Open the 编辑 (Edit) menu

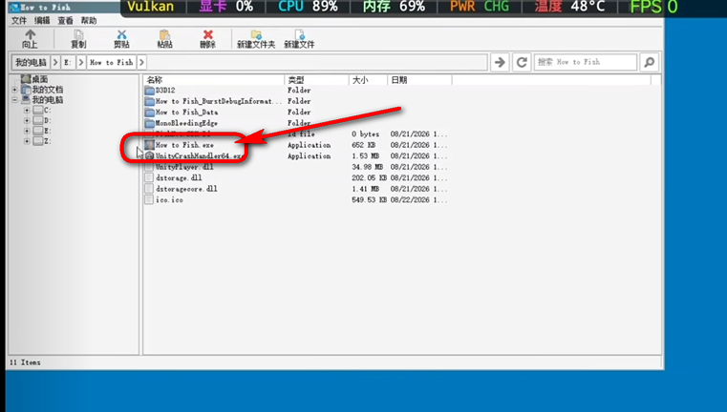(42, 20)
